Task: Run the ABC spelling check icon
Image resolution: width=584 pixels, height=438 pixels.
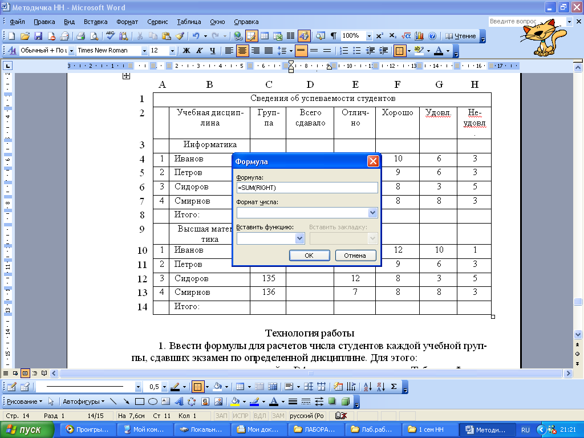Action: tap(110, 36)
